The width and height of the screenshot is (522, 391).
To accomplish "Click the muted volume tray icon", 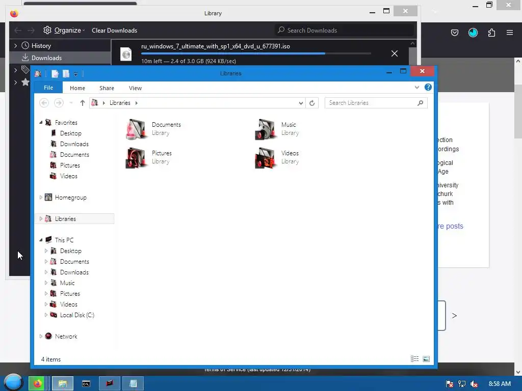I will [474, 384].
